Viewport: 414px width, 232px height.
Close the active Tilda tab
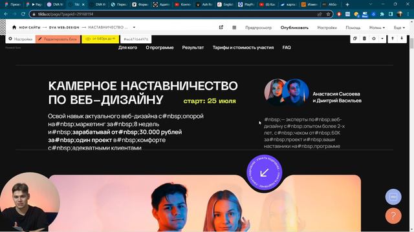[x=83, y=5]
